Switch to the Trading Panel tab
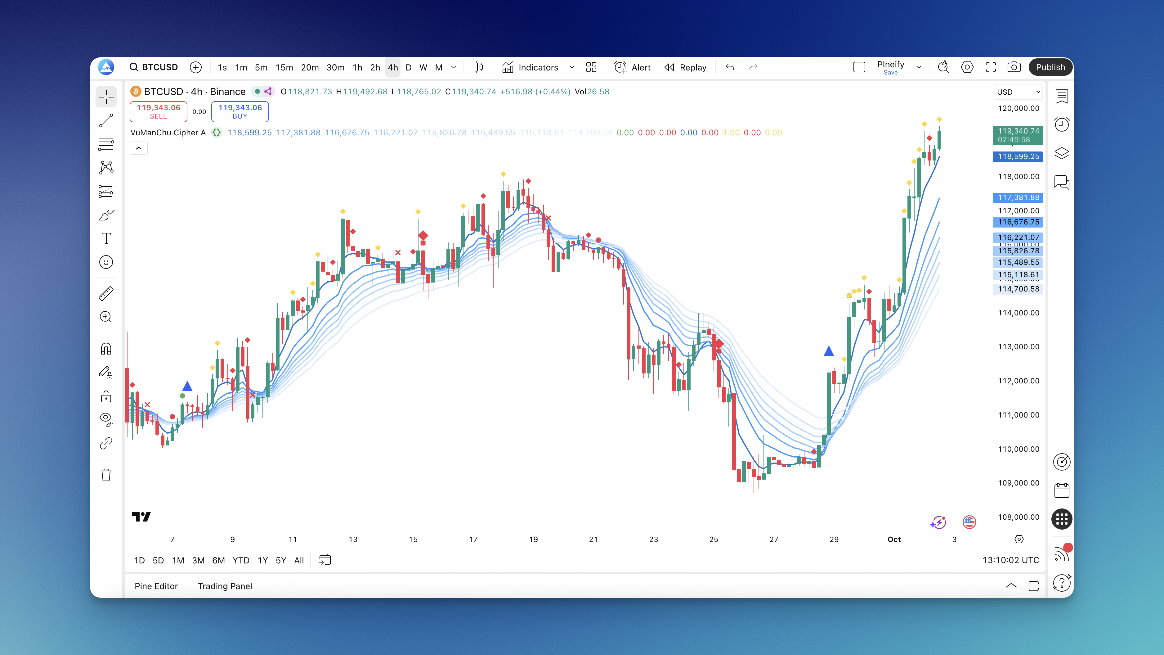The width and height of the screenshot is (1164, 655). point(225,586)
